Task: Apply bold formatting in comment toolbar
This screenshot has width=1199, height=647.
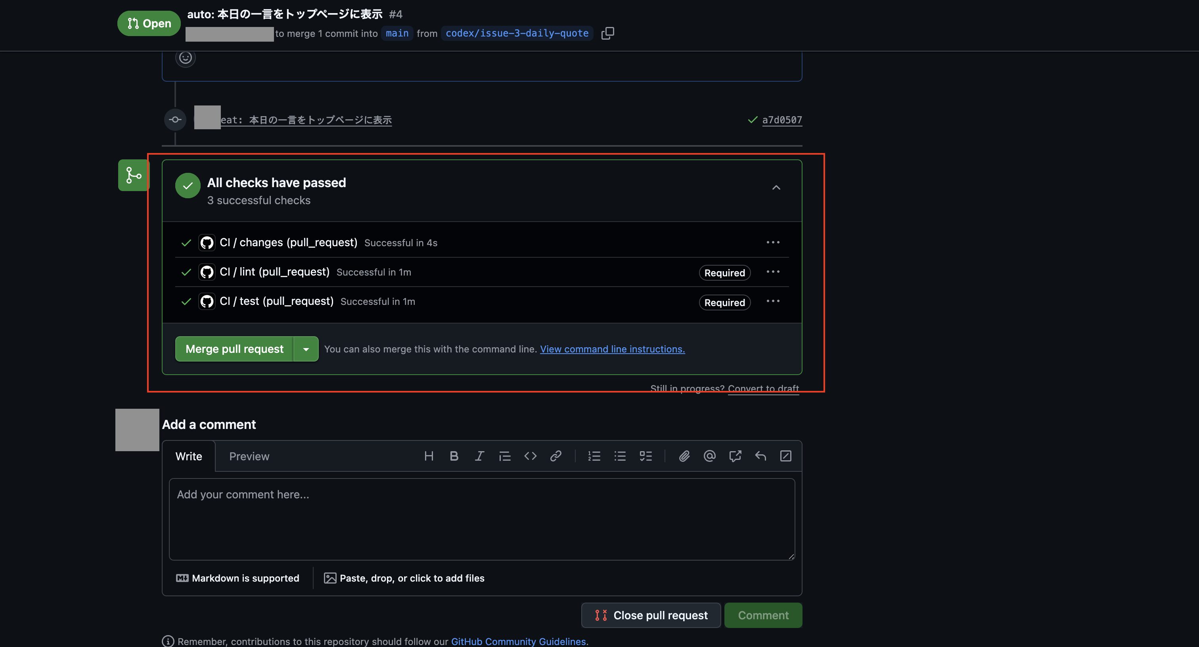Action: tap(454, 456)
